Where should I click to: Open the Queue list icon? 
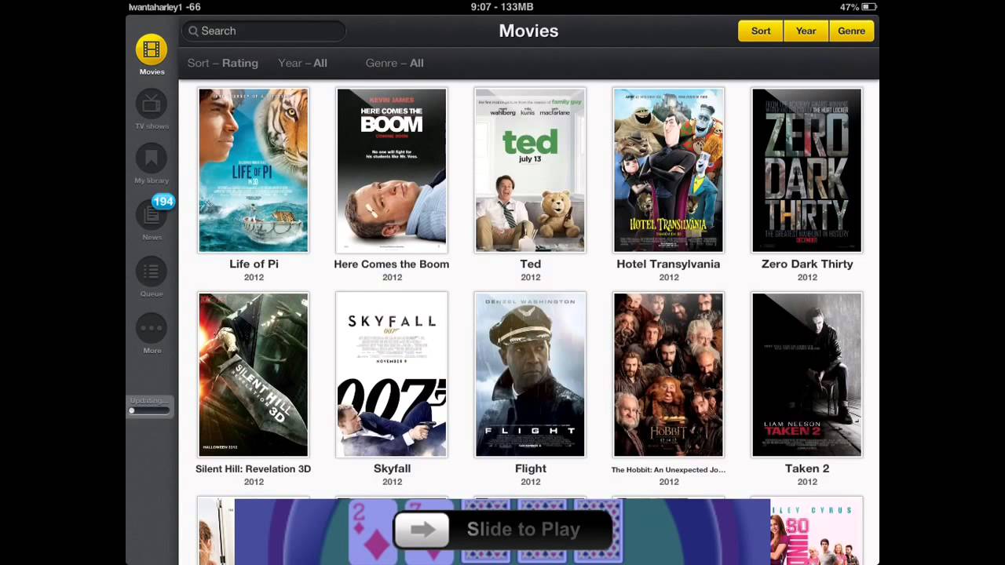(152, 272)
